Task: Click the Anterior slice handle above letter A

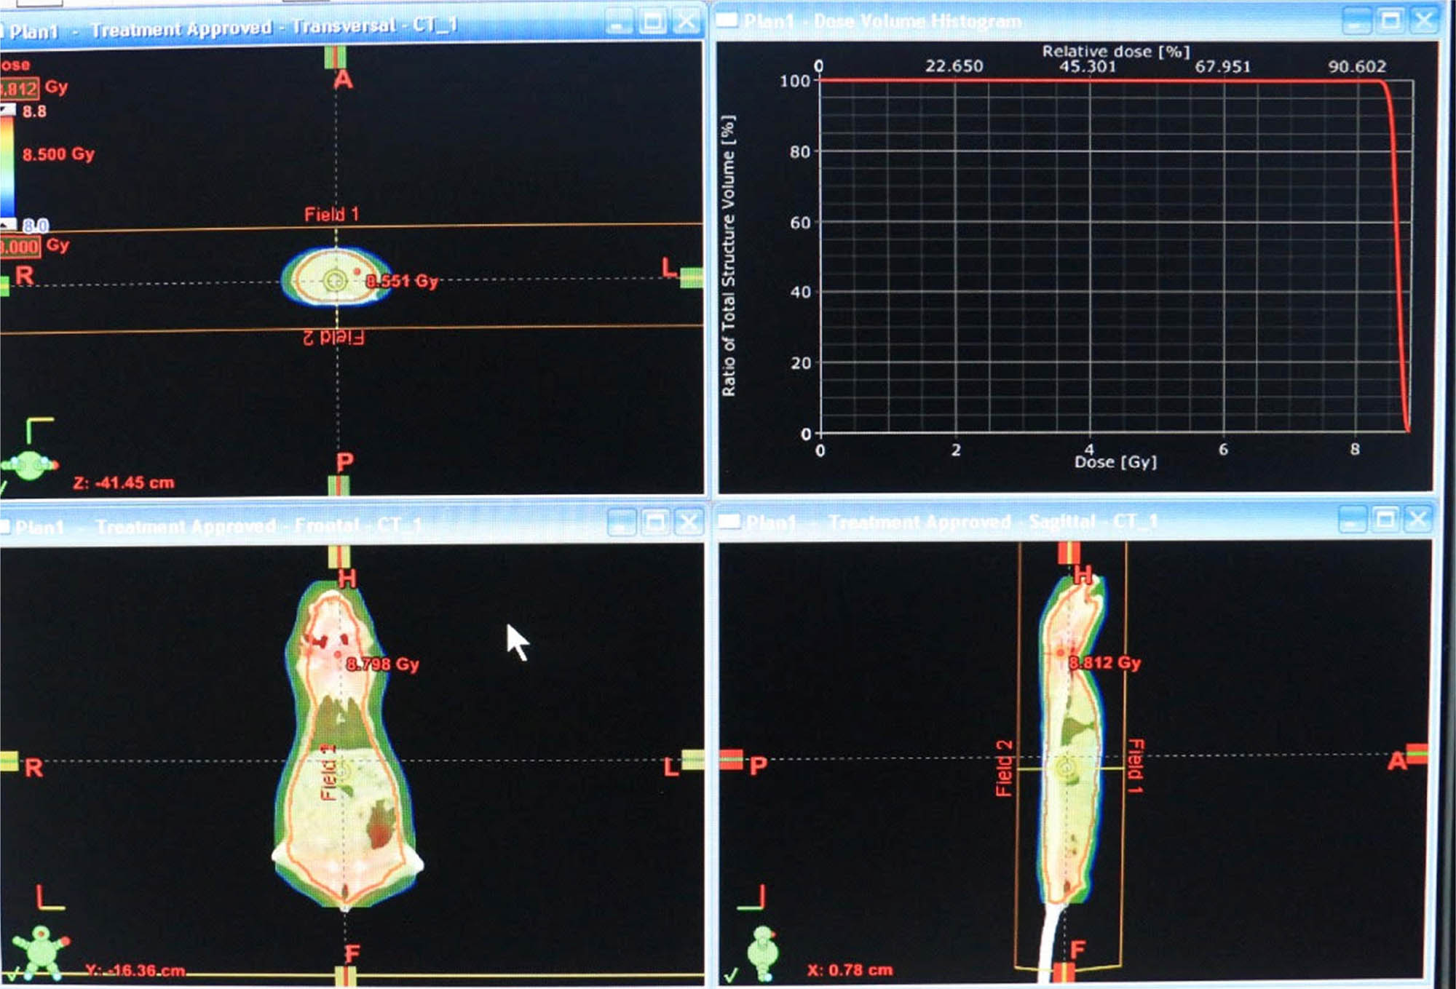Action: click(336, 57)
